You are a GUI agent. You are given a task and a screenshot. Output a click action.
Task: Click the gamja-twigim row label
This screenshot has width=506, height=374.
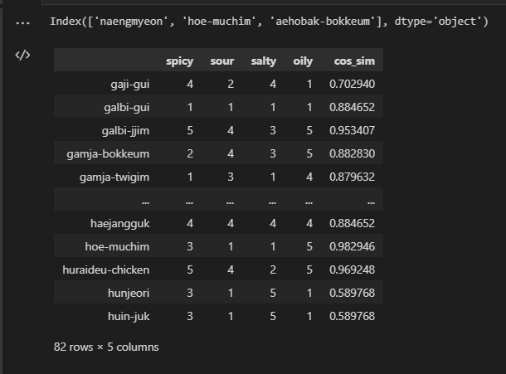[x=114, y=177]
